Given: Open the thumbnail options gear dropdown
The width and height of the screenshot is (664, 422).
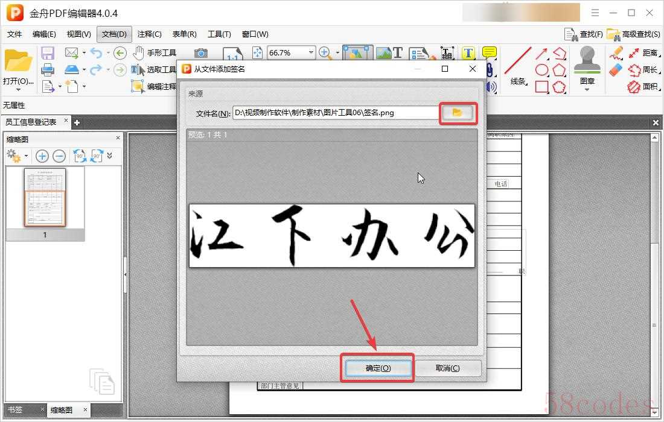Looking at the screenshot, I should pos(26,157).
